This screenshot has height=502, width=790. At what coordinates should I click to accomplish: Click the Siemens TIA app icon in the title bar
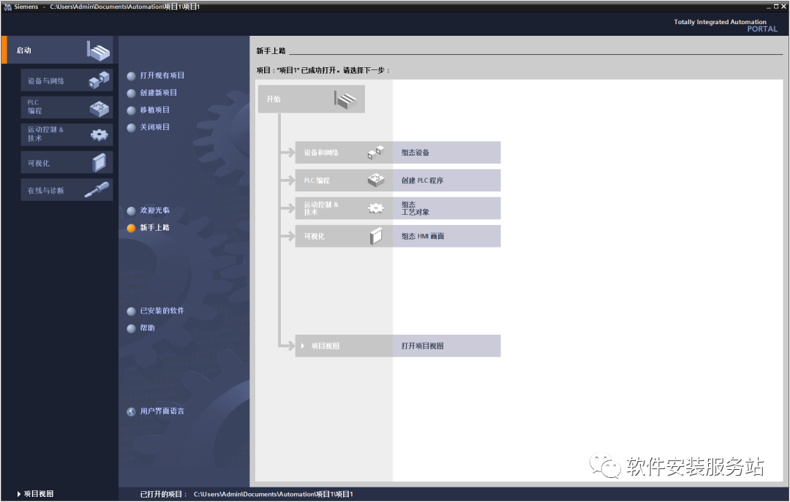pos(7,7)
